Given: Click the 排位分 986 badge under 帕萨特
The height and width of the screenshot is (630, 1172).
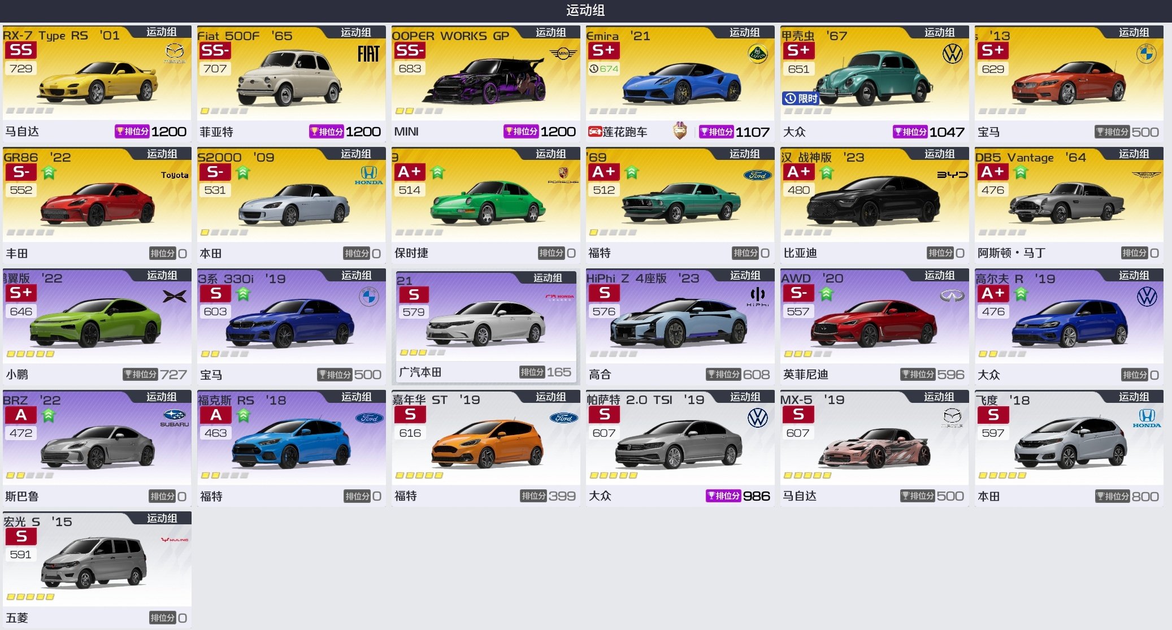Looking at the screenshot, I should pos(738,496).
